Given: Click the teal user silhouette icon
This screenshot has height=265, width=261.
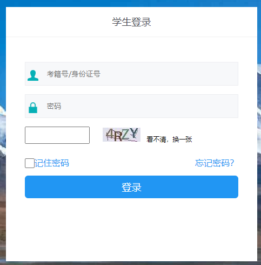Looking at the screenshot, I should (33, 75).
